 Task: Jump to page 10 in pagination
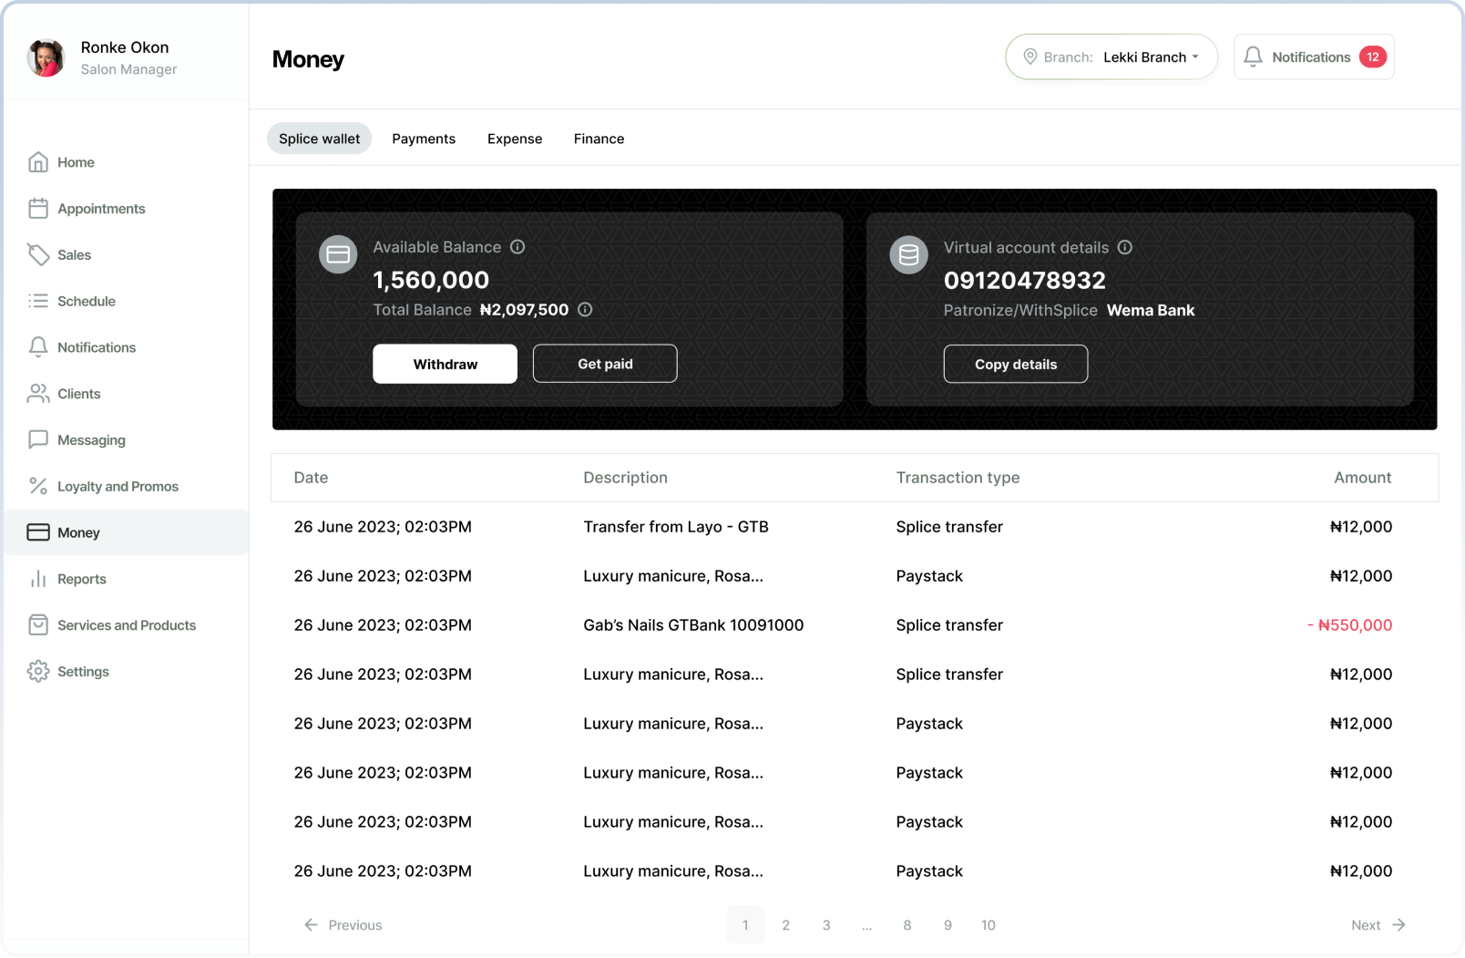point(988,924)
